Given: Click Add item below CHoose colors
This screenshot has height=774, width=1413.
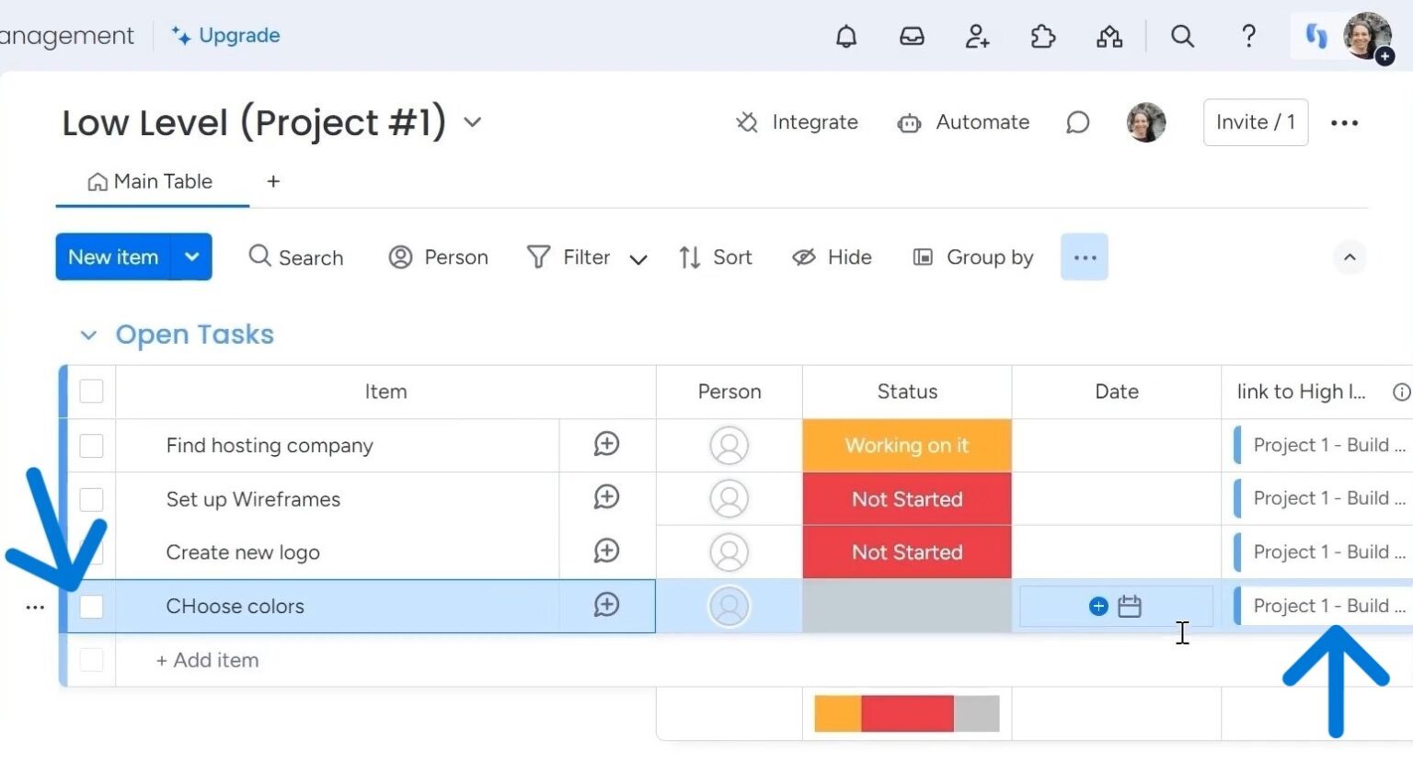Looking at the screenshot, I should [206, 660].
